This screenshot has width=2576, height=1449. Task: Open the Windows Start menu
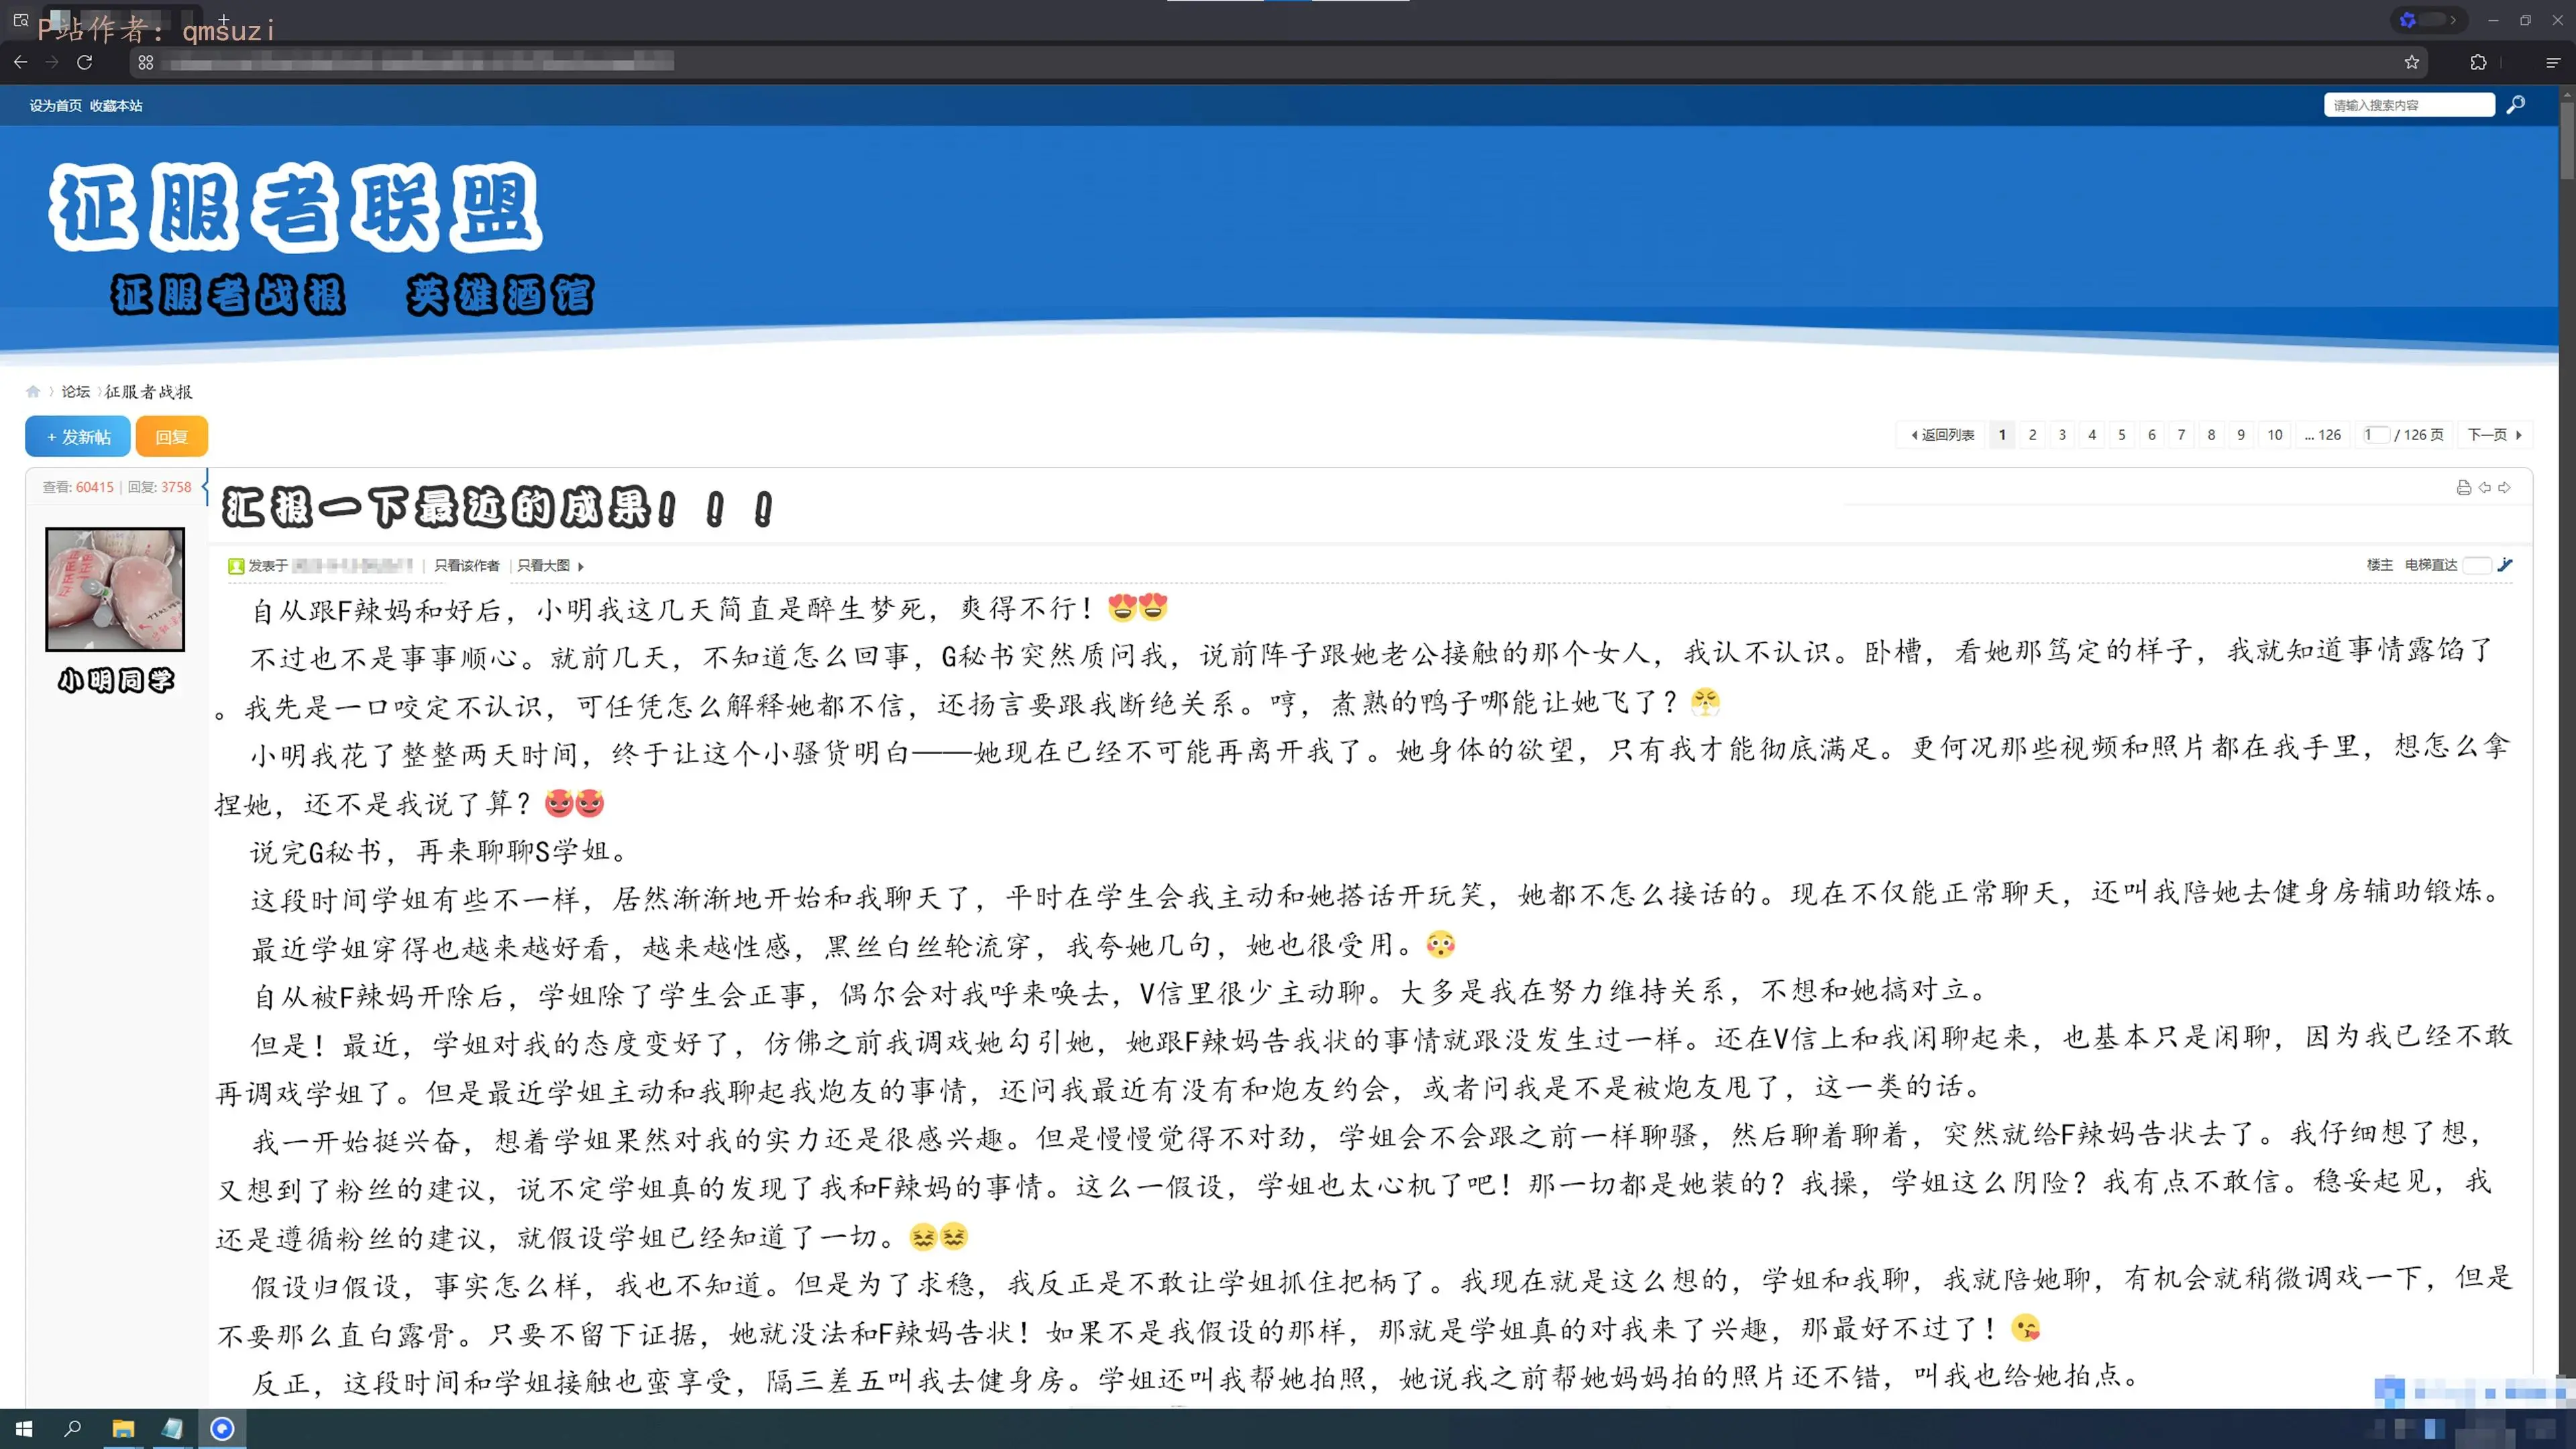24,1429
